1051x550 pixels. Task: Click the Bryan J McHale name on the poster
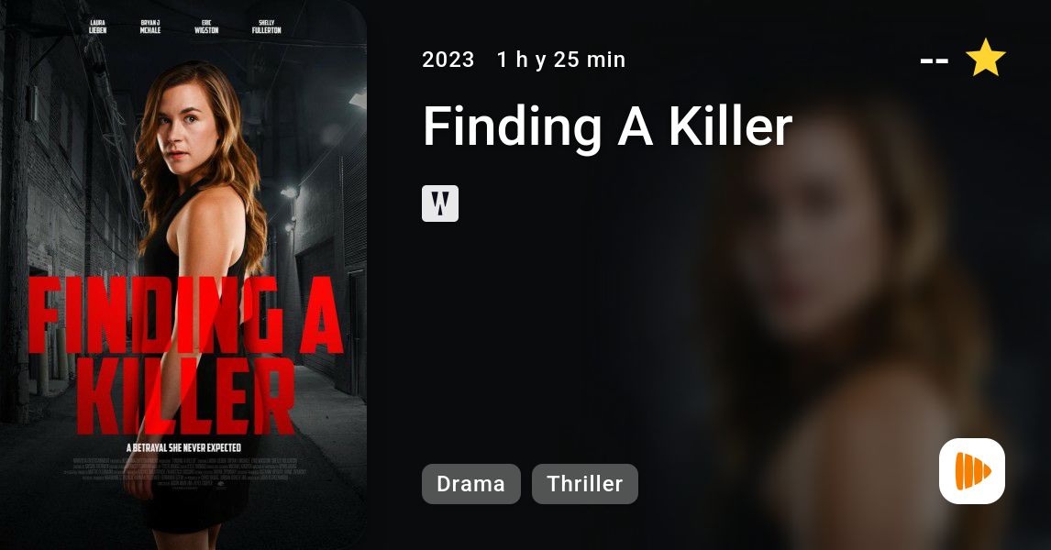pyautogui.click(x=150, y=27)
